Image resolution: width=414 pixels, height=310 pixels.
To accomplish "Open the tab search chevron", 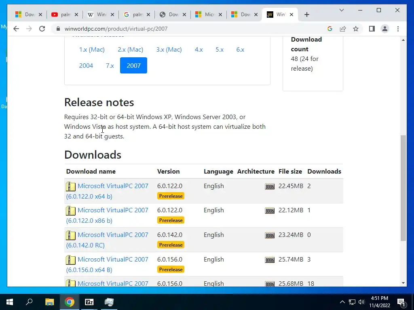I will [x=341, y=10].
